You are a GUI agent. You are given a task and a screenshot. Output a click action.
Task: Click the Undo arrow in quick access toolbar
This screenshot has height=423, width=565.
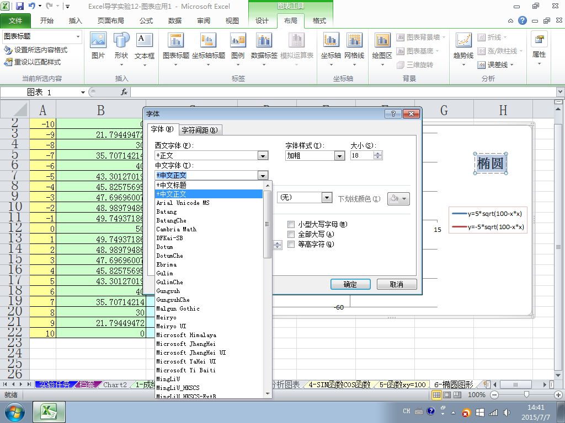point(31,6)
